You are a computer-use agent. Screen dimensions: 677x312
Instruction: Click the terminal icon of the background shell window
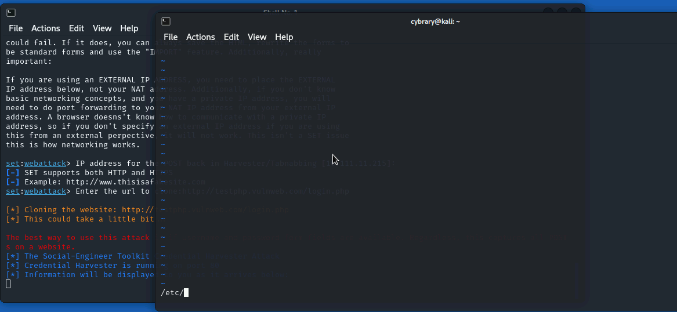[x=12, y=13]
